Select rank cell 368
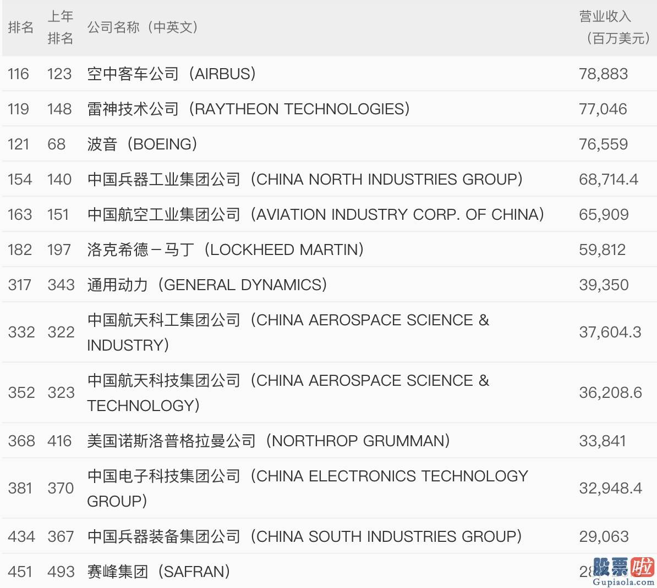This screenshot has height=588, width=657. (x=21, y=441)
